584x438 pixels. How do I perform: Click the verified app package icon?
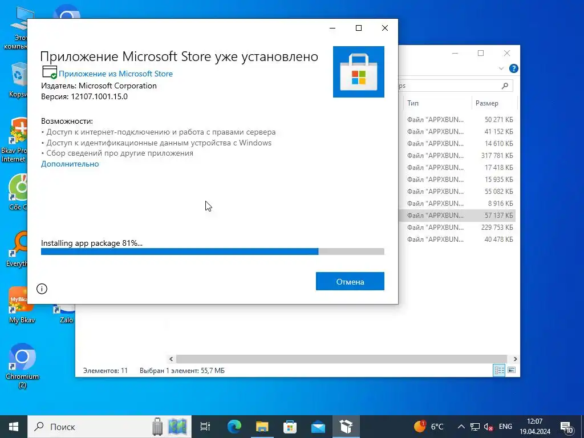(x=49, y=72)
